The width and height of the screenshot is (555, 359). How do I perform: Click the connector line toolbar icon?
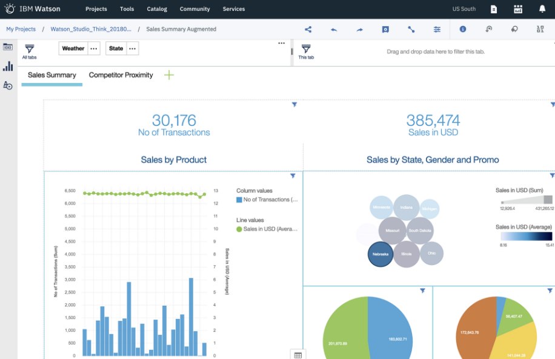[x=411, y=29]
